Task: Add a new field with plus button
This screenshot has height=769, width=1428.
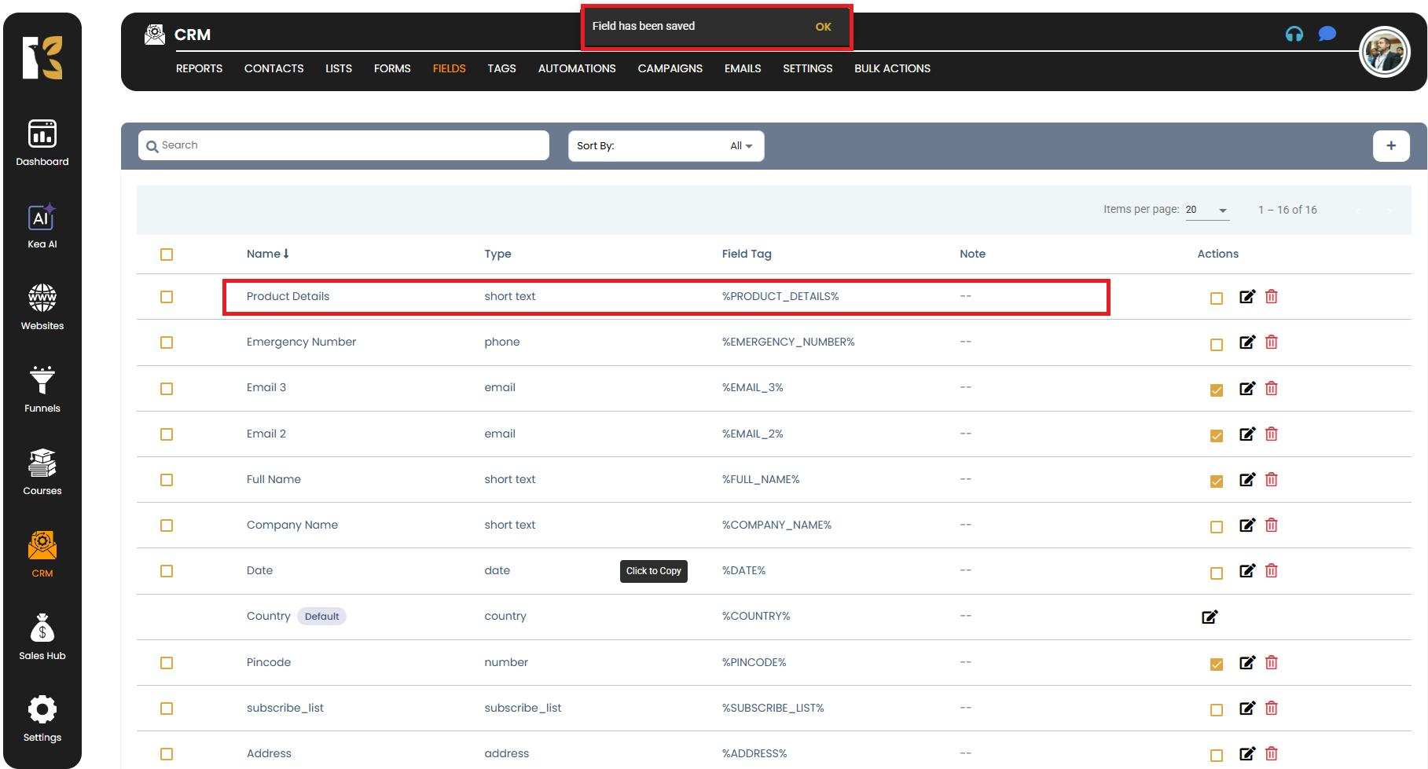Action: [1390, 145]
